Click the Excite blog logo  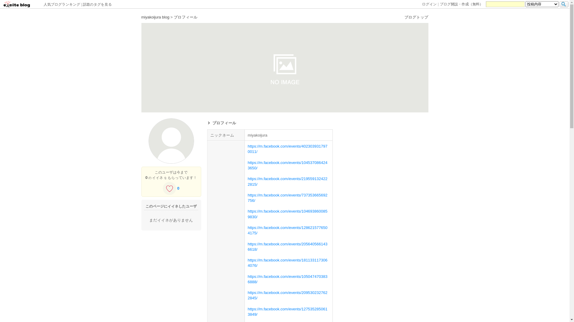click(17, 4)
